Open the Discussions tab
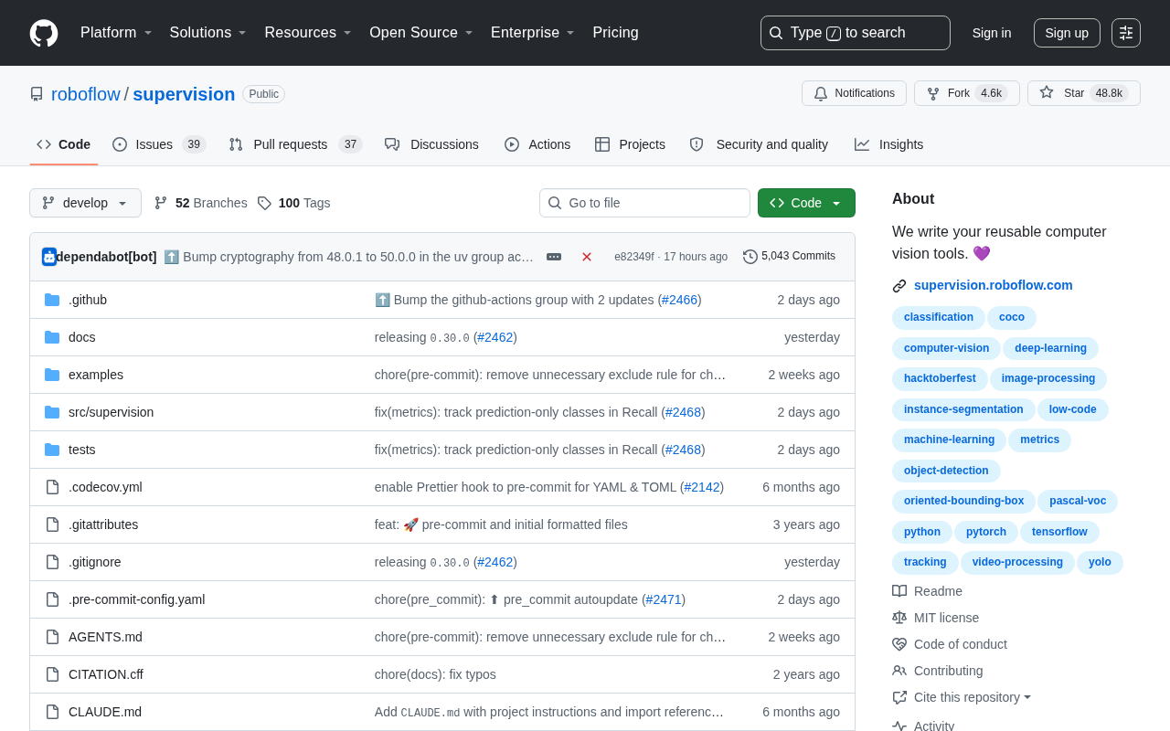The image size is (1170, 731). 432,144
